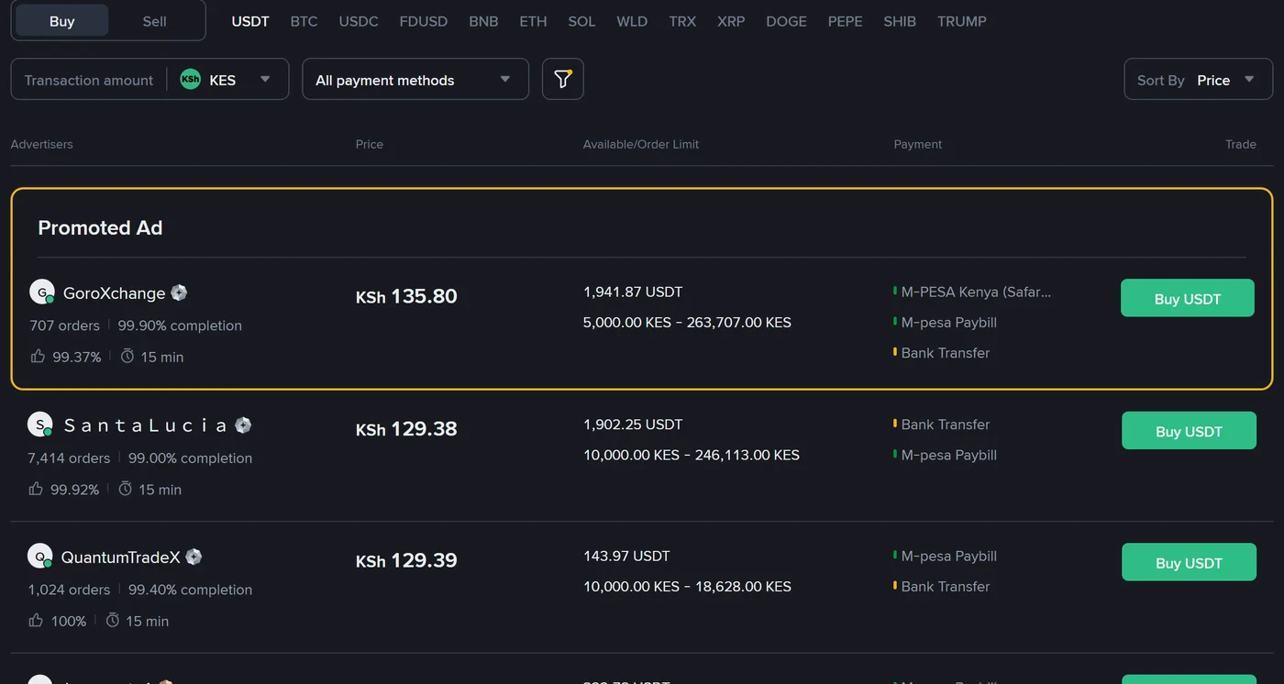The width and height of the screenshot is (1284, 684).
Task: Select the FDUSD tab
Action: click(x=424, y=21)
